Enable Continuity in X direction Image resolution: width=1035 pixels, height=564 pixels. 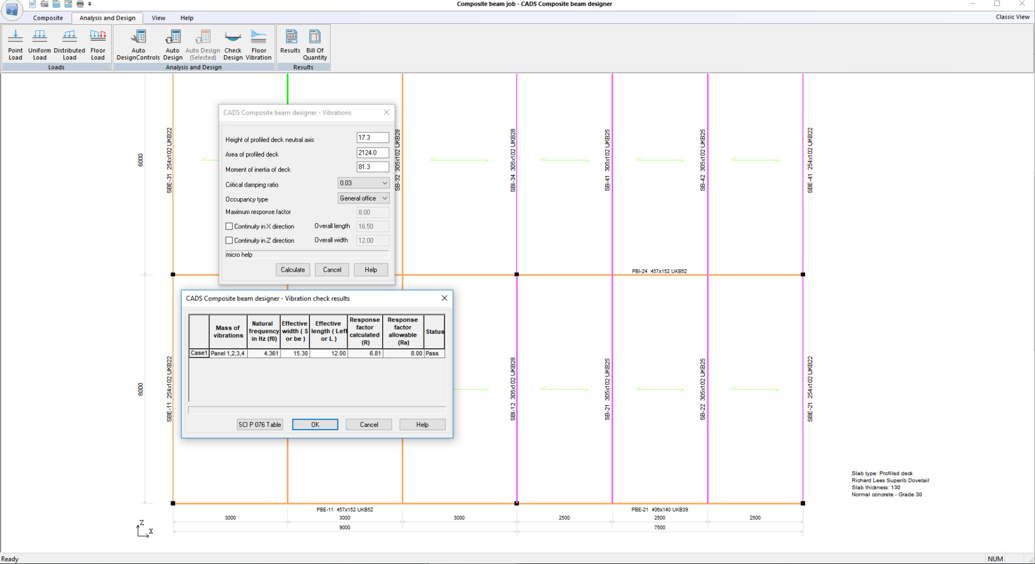(x=229, y=226)
